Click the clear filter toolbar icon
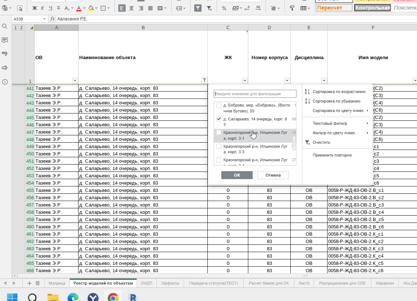The width and height of the screenshot is (417, 301). (x=209, y=8)
